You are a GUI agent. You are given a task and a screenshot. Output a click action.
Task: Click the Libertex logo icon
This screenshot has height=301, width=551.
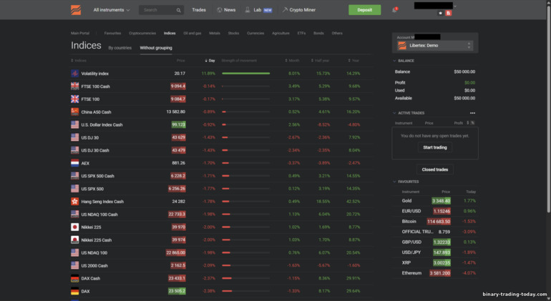(x=76, y=10)
